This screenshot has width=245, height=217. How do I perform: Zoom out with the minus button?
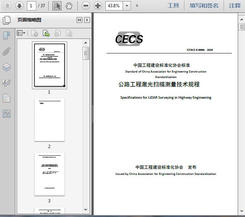pyautogui.click(x=86, y=6)
